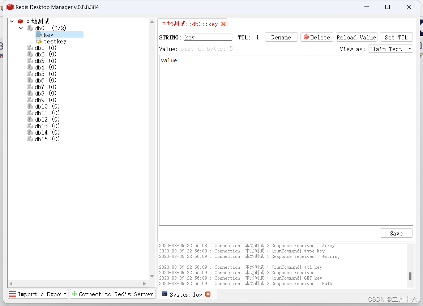Click the db0 database icon
The image size is (423, 306).
30,28
